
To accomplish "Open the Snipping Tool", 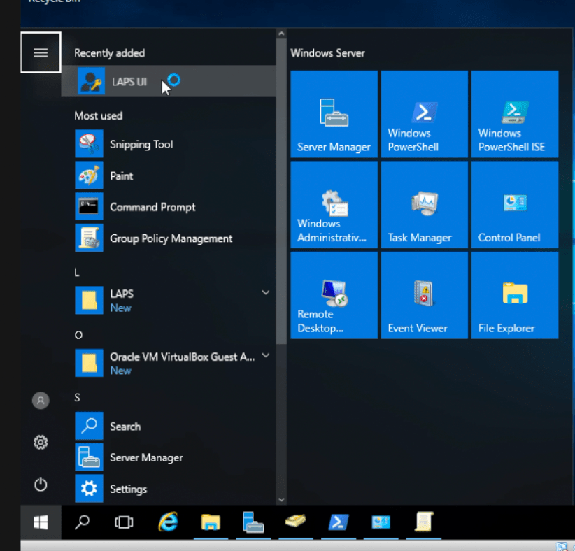I will click(x=141, y=144).
